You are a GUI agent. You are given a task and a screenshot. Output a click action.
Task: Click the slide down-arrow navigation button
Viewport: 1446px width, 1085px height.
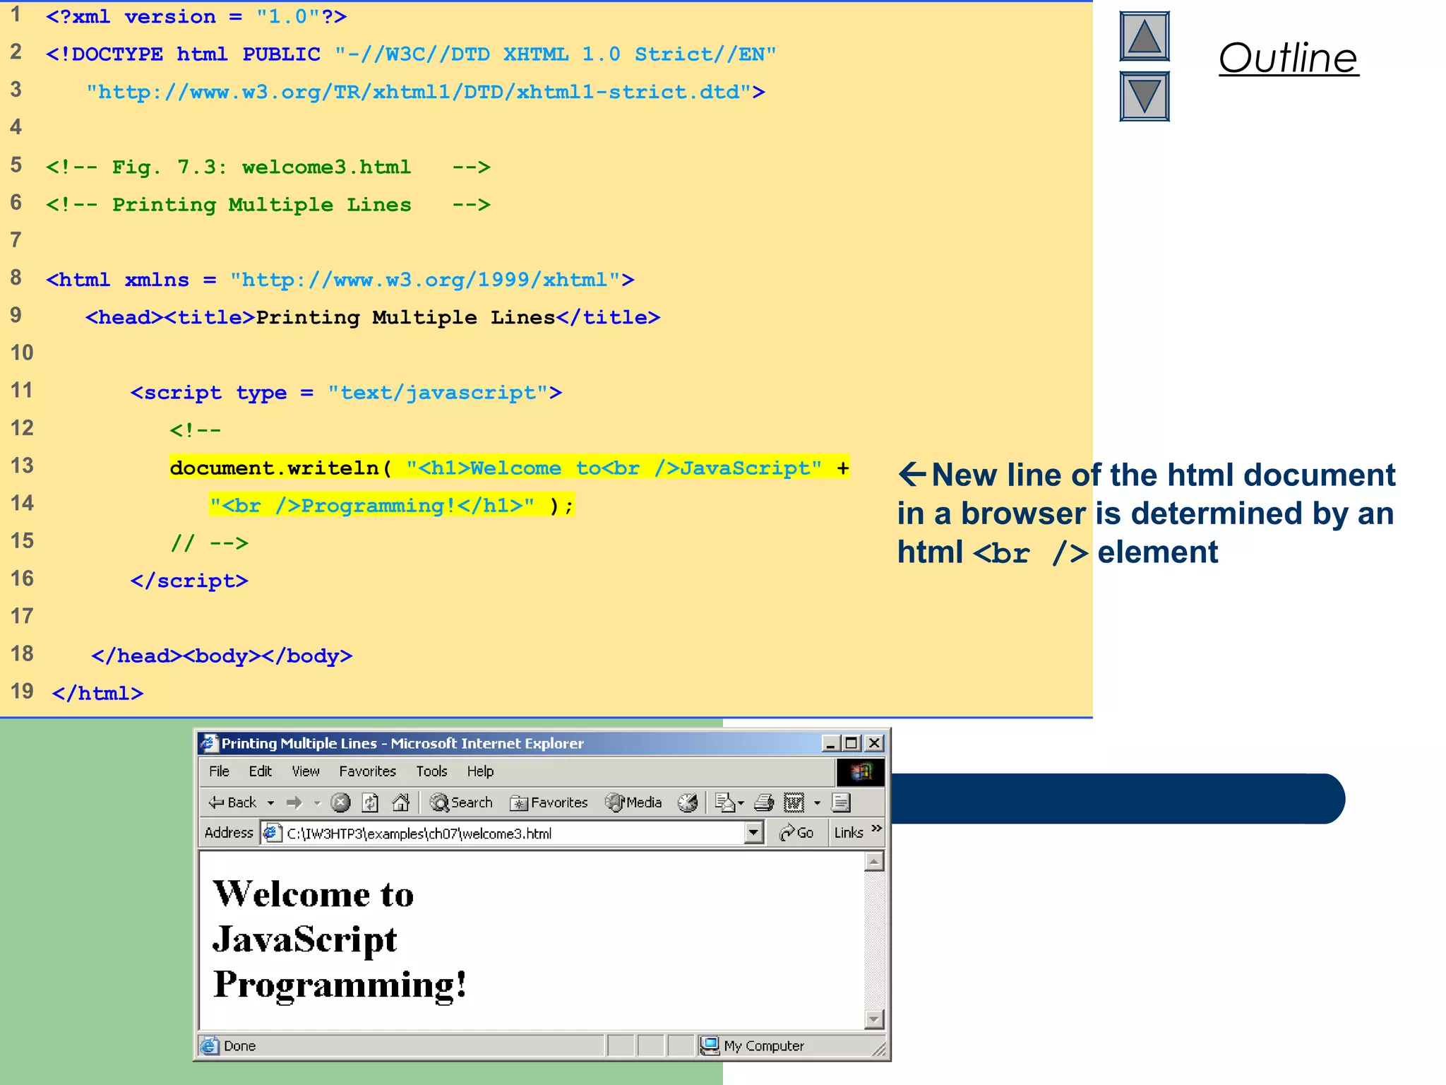[x=1144, y=96]
